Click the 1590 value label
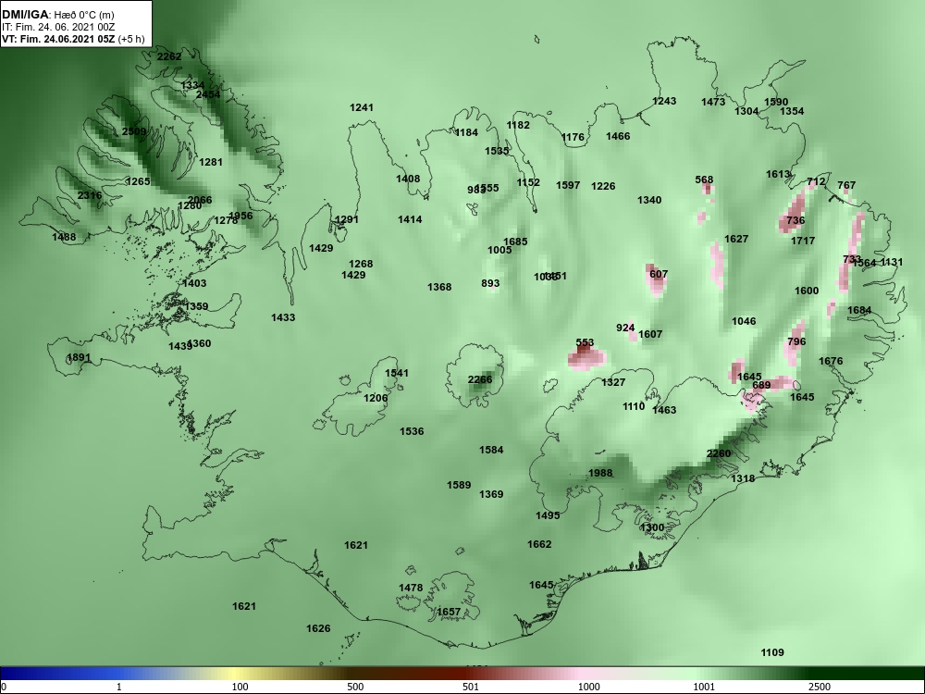The image size is (925, 694). pos(776,102)
